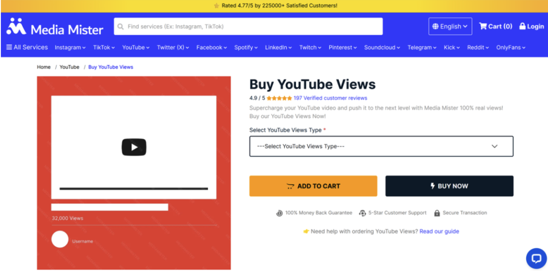The image size is (548, 271).
Task: Open the live chat bubble
Action: pyautogui.click(x=536, y=259)
